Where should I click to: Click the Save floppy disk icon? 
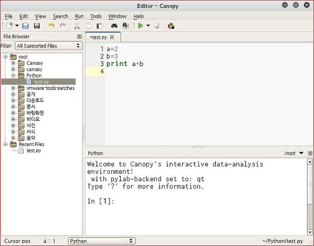[37, 26]
